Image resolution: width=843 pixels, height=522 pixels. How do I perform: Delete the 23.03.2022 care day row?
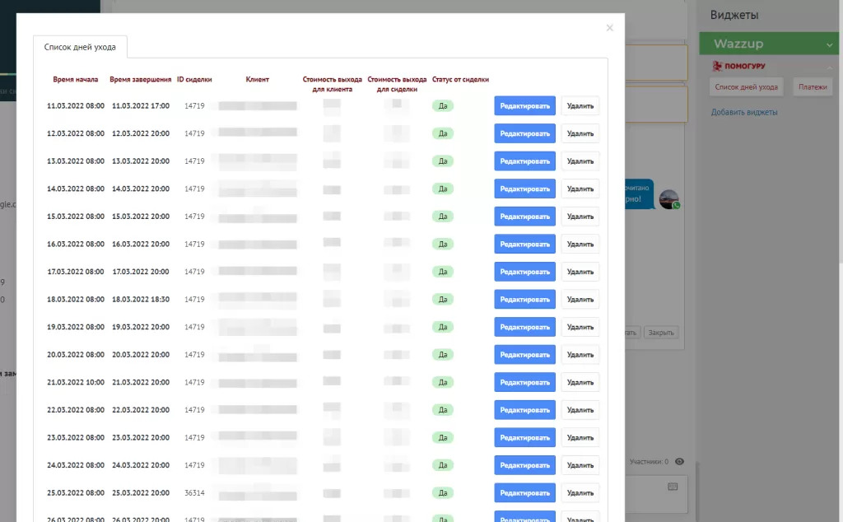[x=580, y=437]
